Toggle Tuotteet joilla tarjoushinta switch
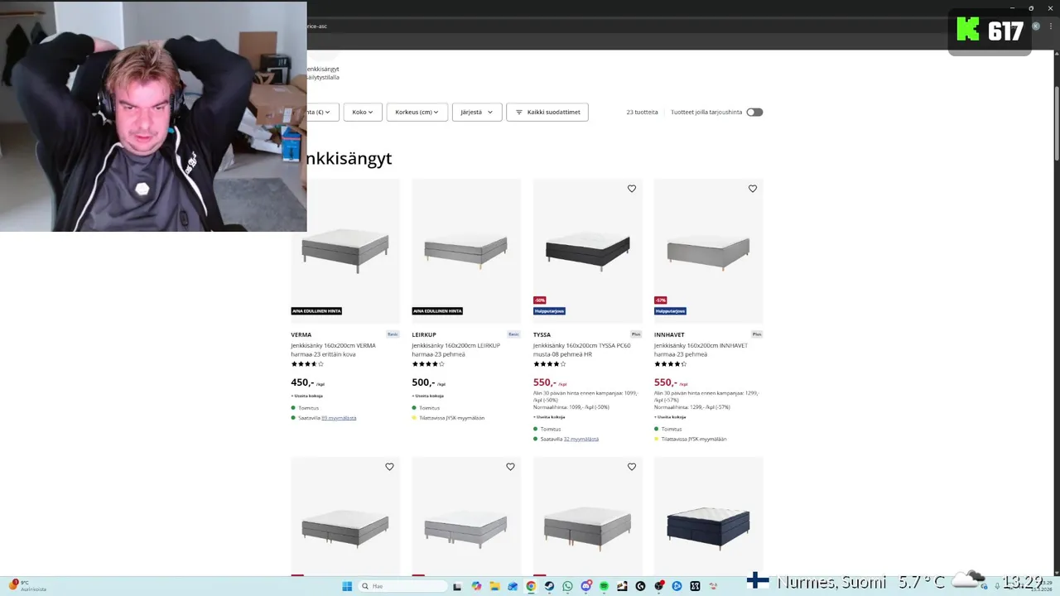The width and height of the screenshot is (1060, 596). (x=754, y=112)
